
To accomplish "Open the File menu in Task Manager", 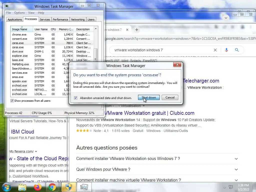I will (x=8, y=13).
